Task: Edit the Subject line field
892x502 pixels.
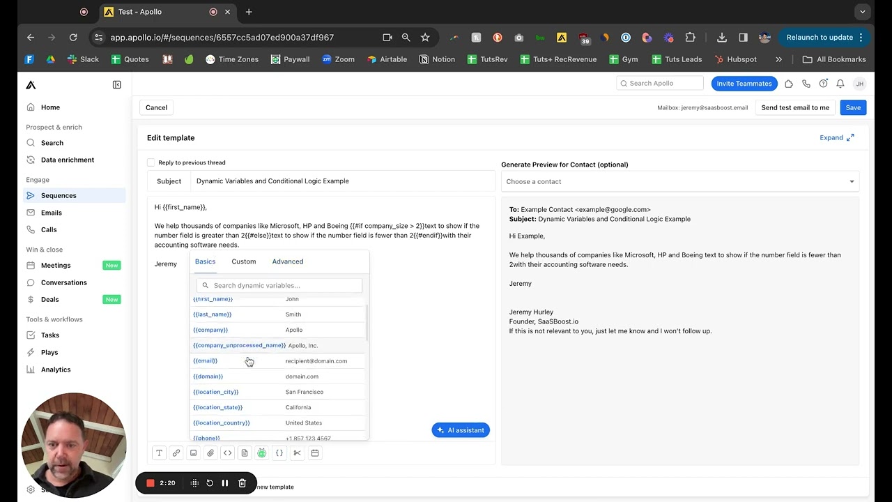Action: 342,181
